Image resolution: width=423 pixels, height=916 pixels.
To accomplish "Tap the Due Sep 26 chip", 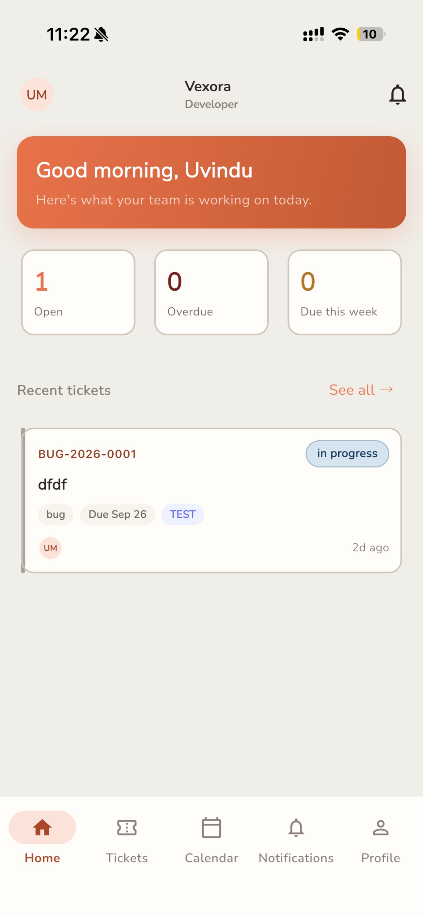I will pyautogui.click(x=117, y=514).
